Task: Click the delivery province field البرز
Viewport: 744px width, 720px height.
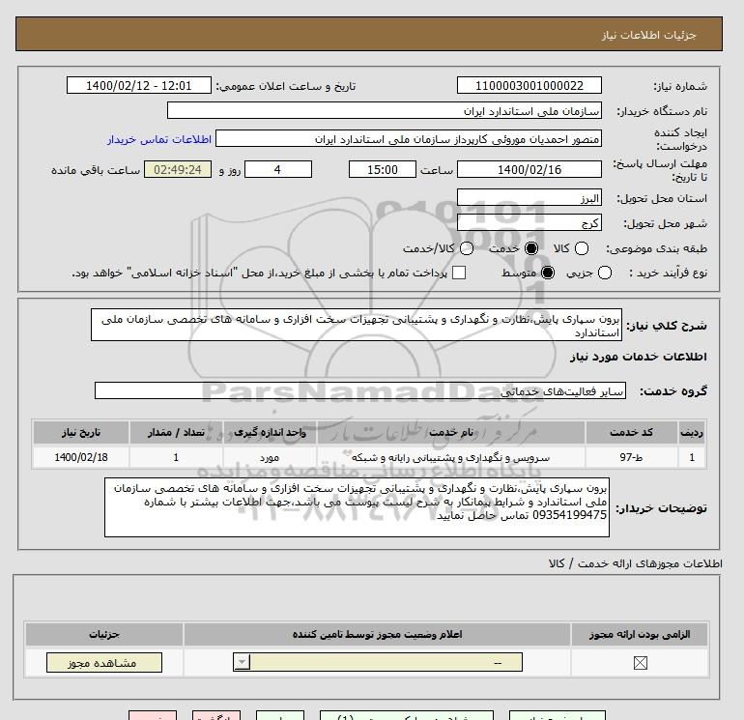Action: (x=529, y=198)
